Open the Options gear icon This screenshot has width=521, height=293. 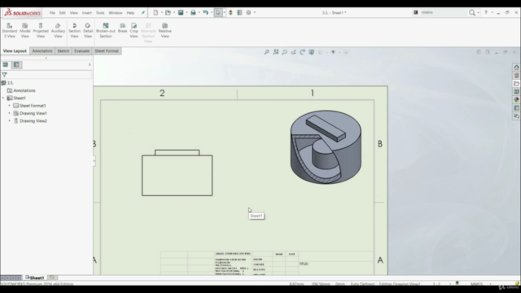click(x=248, y=13)
